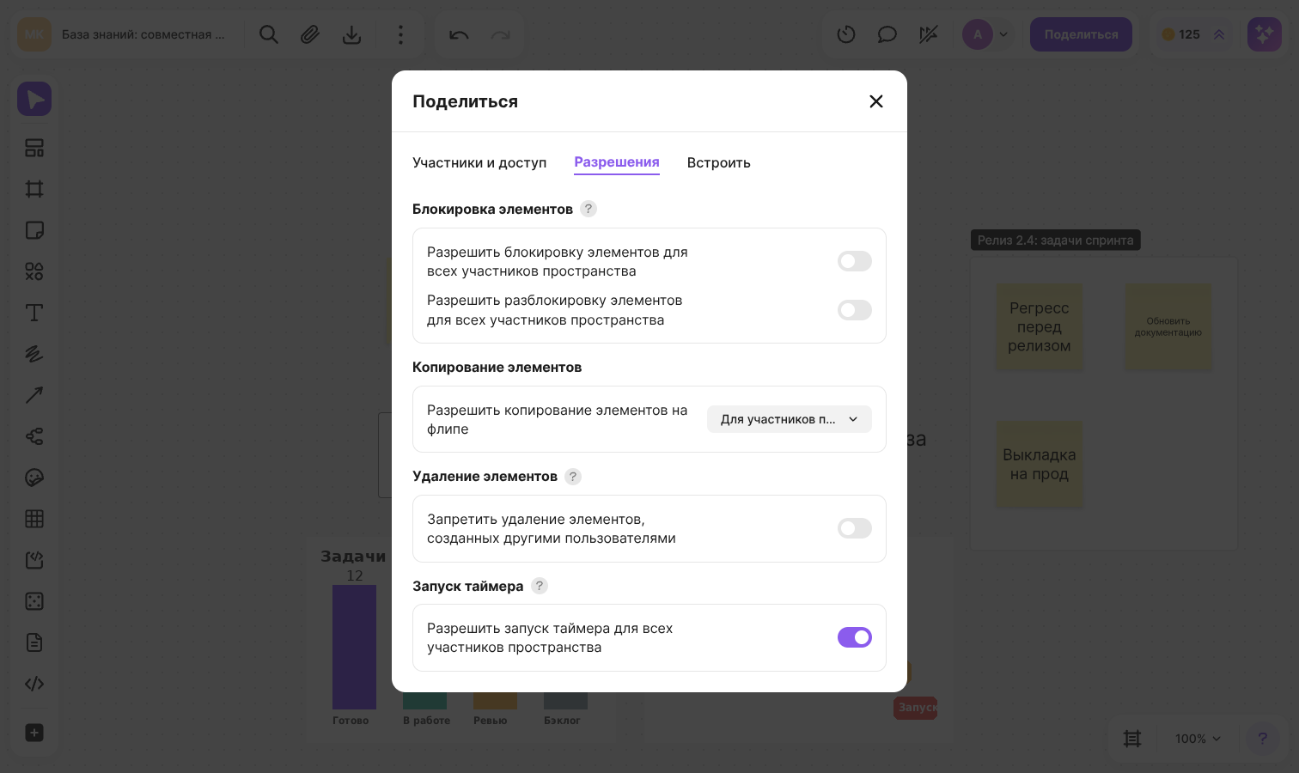The height and width of the screenshot is (773, 1299).
Task: Select the arrow connector tool
Action: (x=34, y=395)
